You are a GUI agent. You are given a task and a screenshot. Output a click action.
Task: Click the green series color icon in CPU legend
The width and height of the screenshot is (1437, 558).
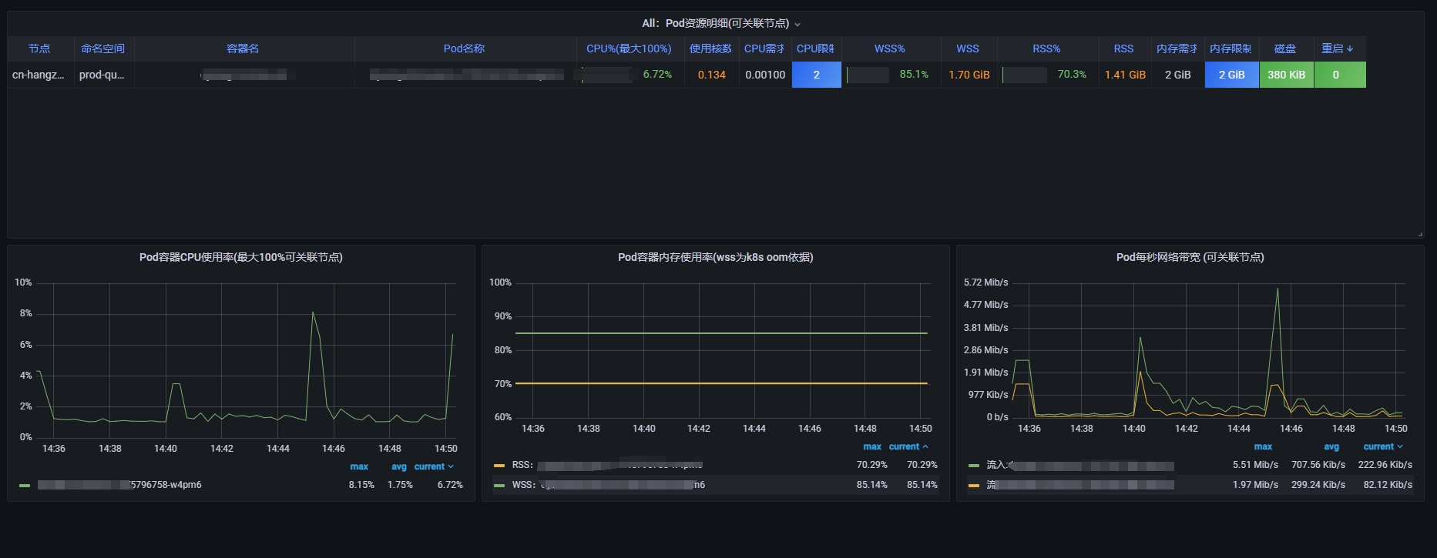click(x=25, y=486)
